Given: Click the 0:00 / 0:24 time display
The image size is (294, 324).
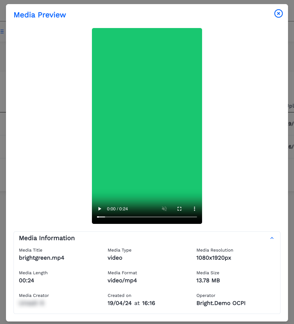Looking at the screenshot, I should 117,209.
